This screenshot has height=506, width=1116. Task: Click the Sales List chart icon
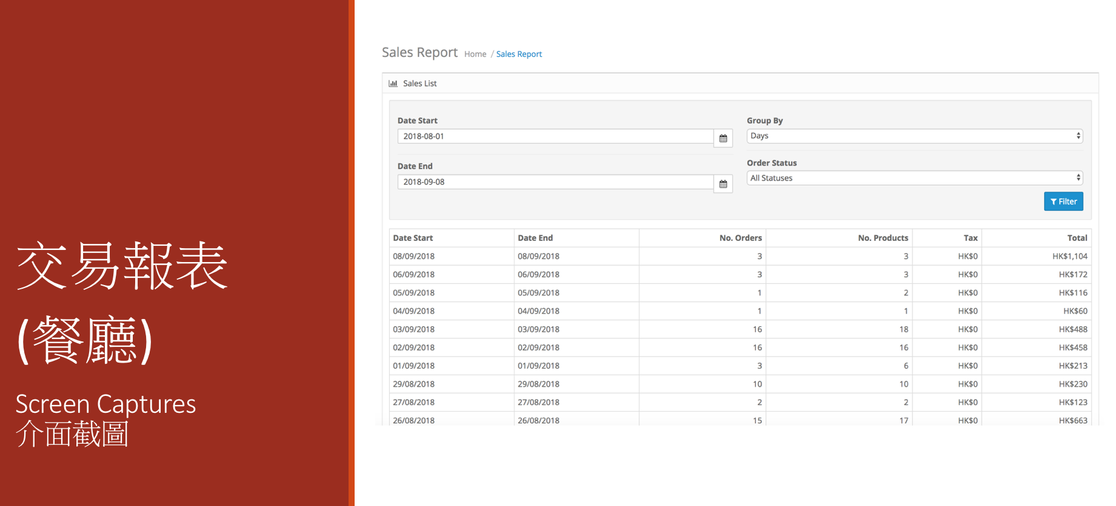(x=393, y=84)
